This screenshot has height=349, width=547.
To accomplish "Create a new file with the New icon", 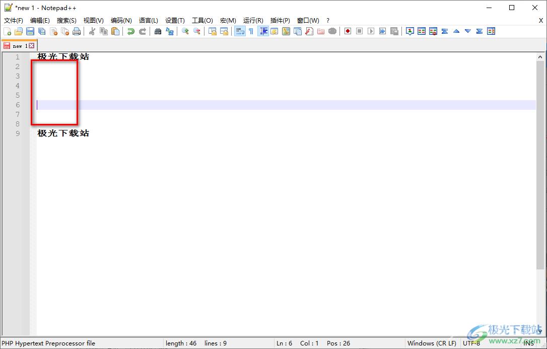I will 8,31.
